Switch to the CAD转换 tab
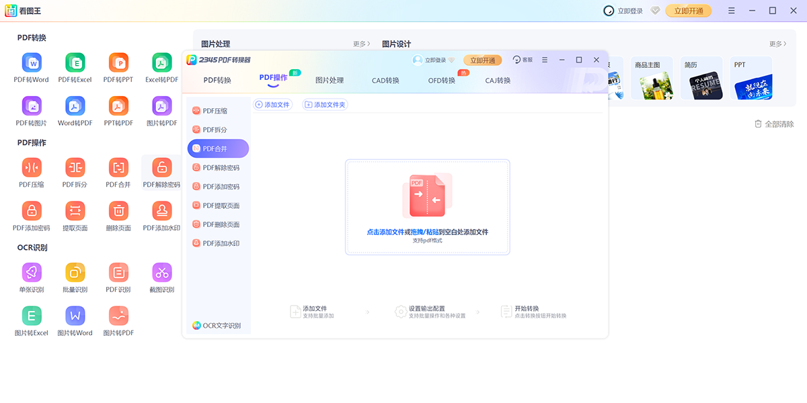This screenshot has width=807, height=403. (384, 81)
